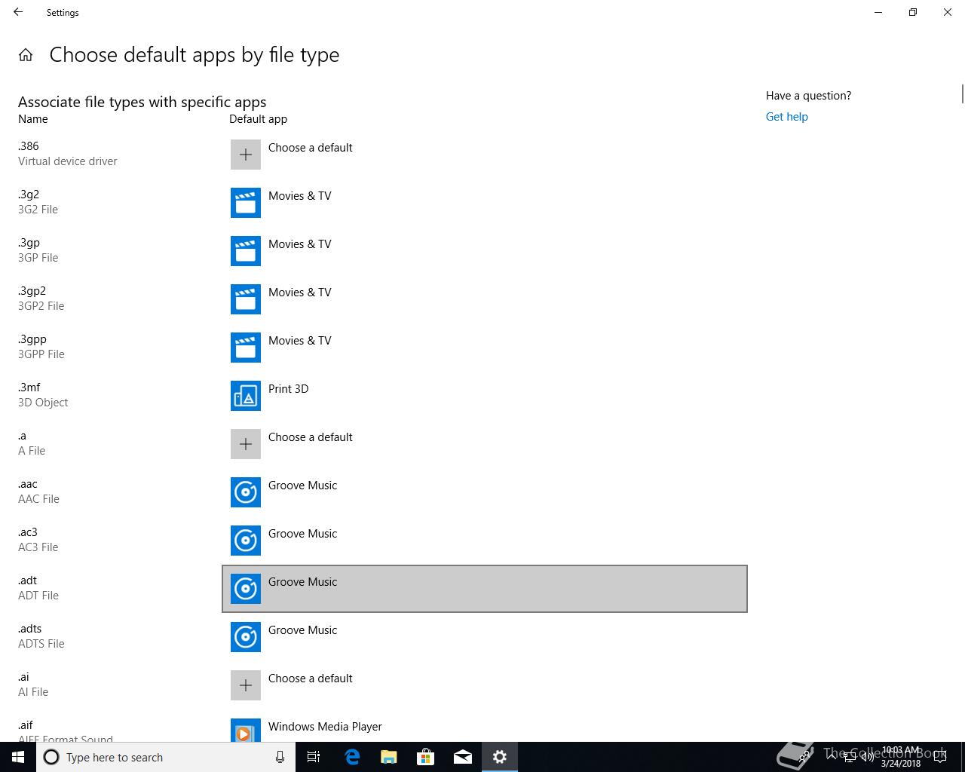Screen dimensions: 965x772
Task: Click the '.3gp2' file extension label
Action: (x=32, y=291)
